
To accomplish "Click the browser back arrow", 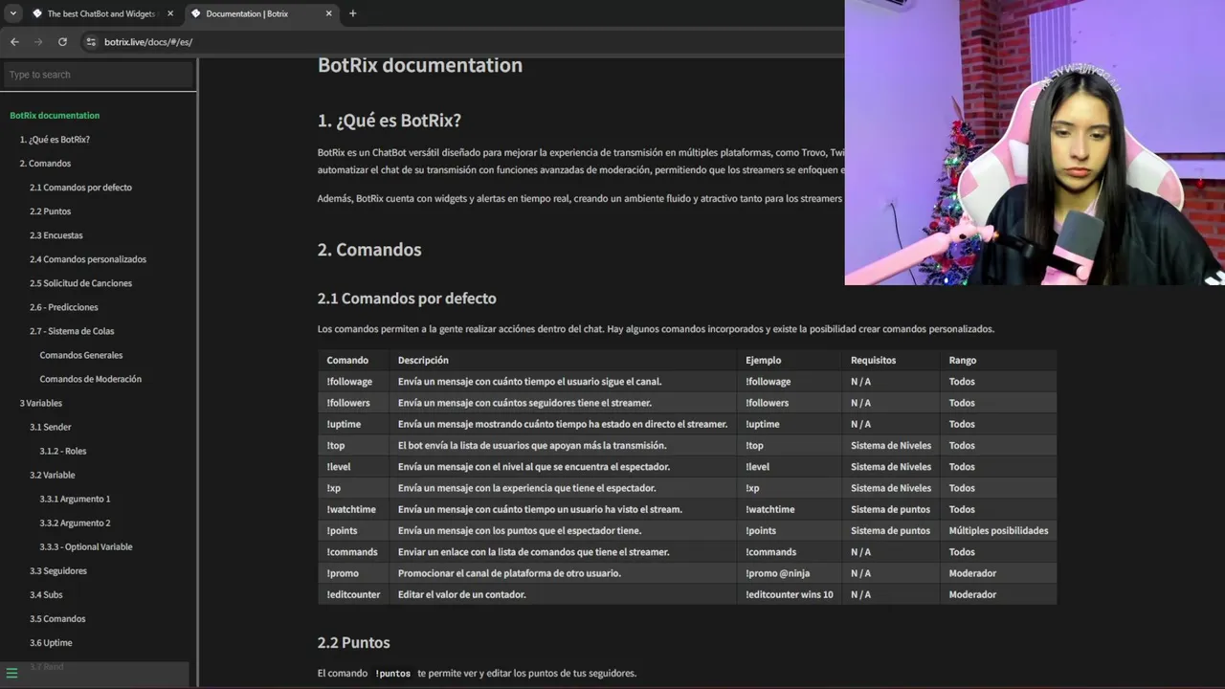I will coord(14,42).
